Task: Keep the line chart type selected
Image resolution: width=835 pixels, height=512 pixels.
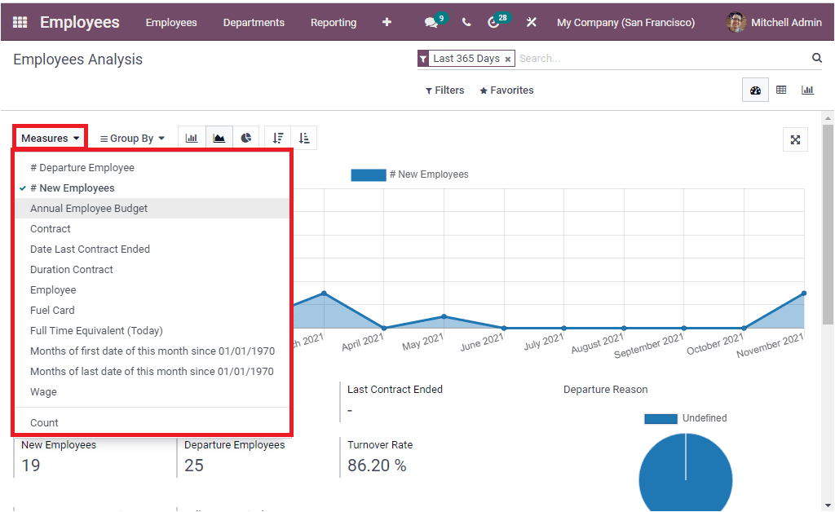Action: click(219, 137)
